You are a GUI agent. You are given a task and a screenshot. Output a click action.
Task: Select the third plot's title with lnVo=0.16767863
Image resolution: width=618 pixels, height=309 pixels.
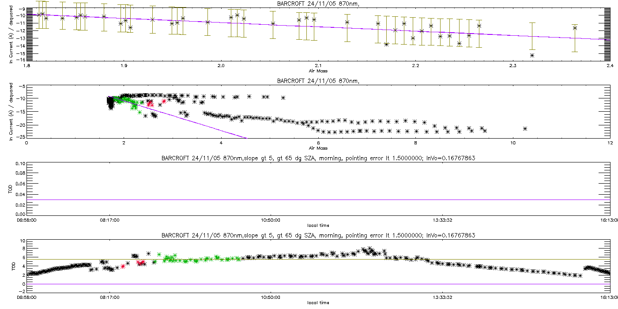[318, 159]
